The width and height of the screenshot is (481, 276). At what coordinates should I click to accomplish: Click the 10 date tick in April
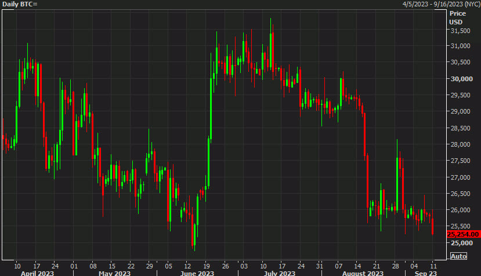[17, 266]
